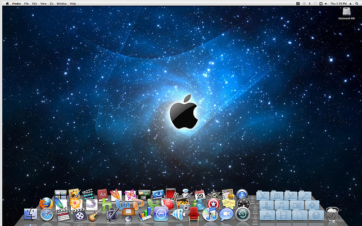Open Firefox from the Dock

pos(46,203)
